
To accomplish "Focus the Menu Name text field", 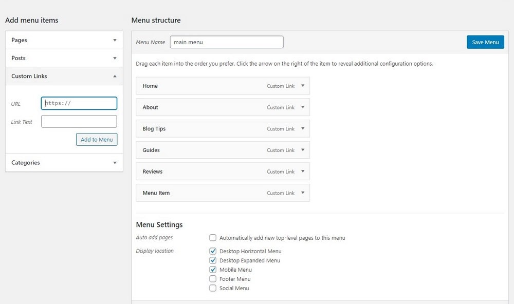I will (x=226, y=42).
